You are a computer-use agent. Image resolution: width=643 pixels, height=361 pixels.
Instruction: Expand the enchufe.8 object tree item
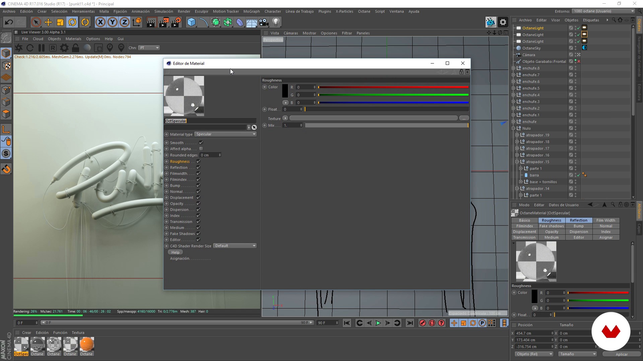point(513,68)
